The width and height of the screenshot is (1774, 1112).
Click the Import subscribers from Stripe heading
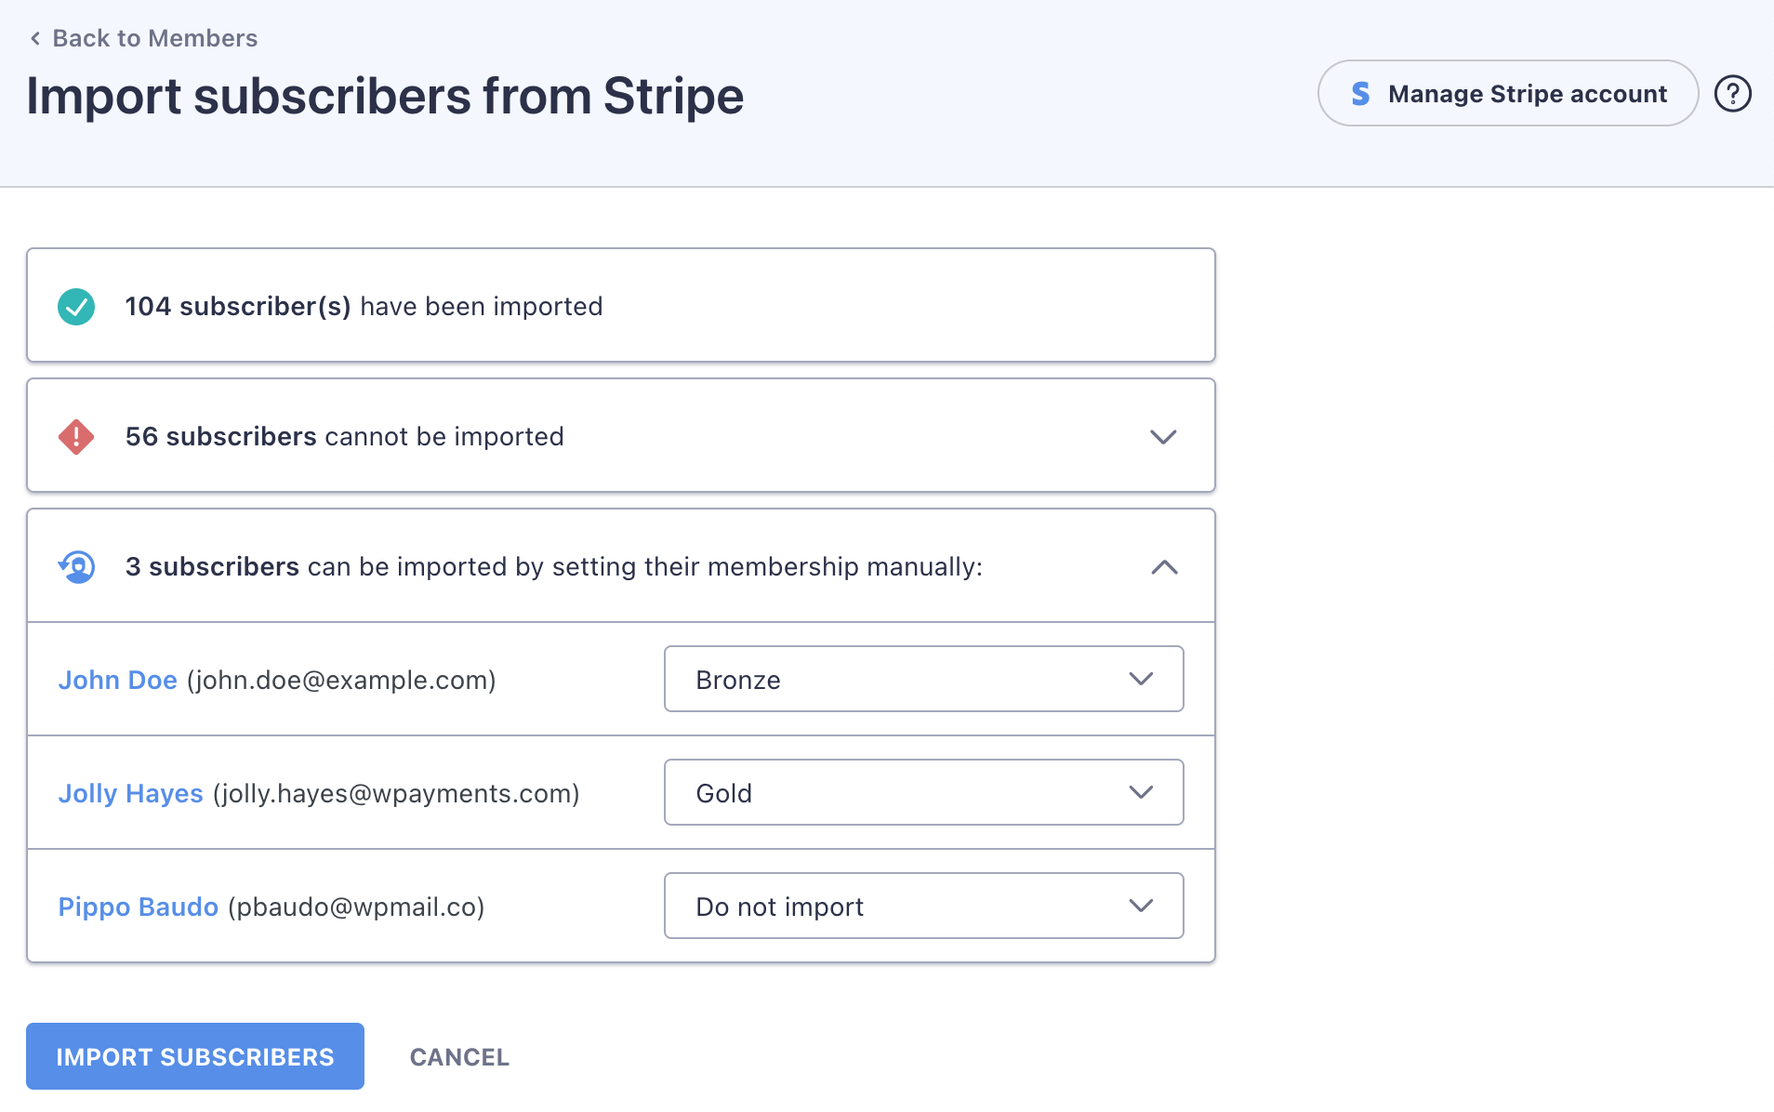pyautogui.click(x=385, y=96)
